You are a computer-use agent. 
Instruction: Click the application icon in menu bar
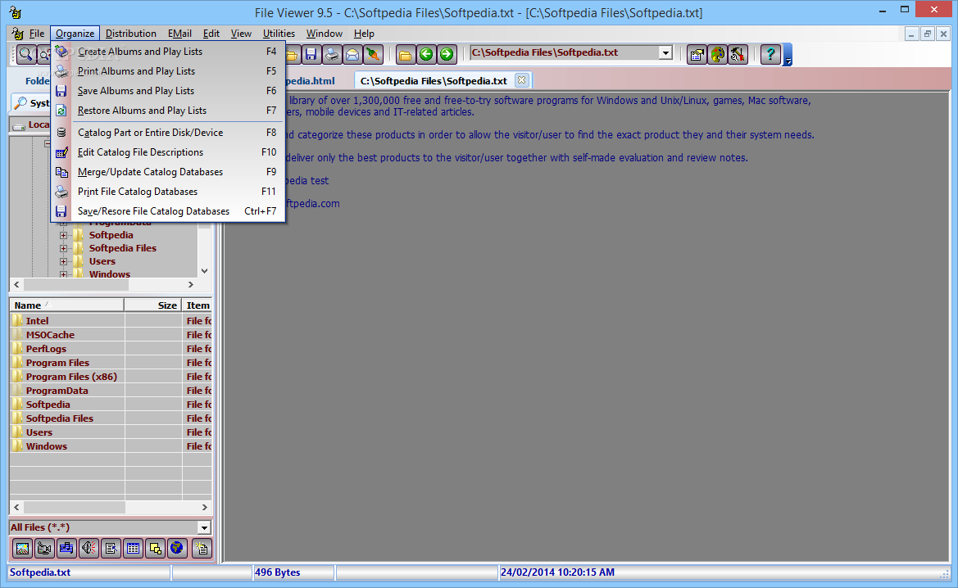(17, 34)
